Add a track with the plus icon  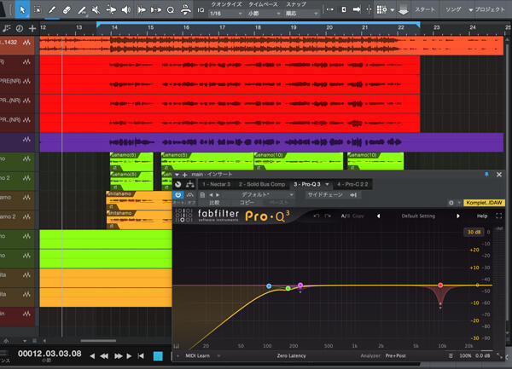(x=32, y=28)
